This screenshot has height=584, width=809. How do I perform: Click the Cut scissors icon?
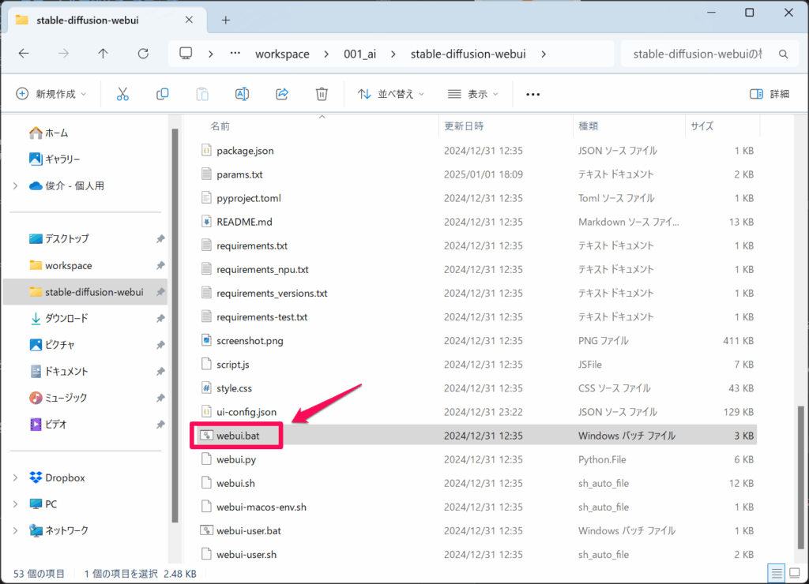[x=122, y=94]
